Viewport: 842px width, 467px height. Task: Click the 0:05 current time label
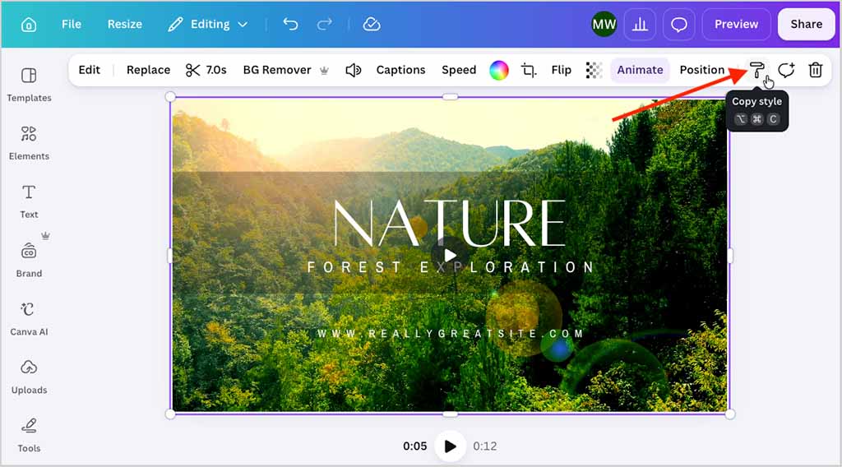[414, 446]
